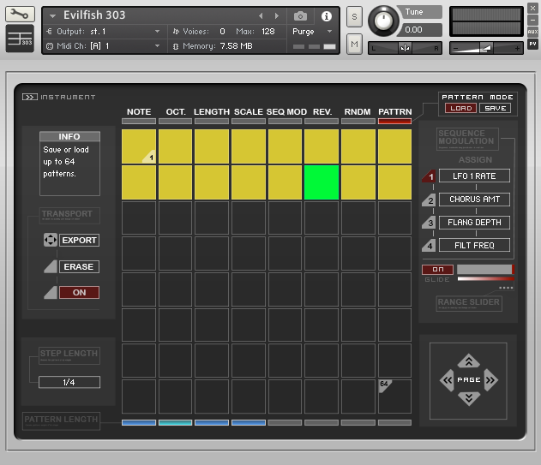Click the page right double-arrow icon
Screen dimensions: 541x465
pos(490,379)
